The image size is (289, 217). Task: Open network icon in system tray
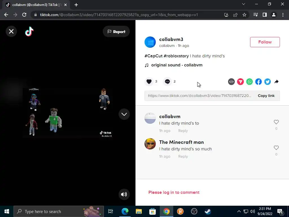246,211
